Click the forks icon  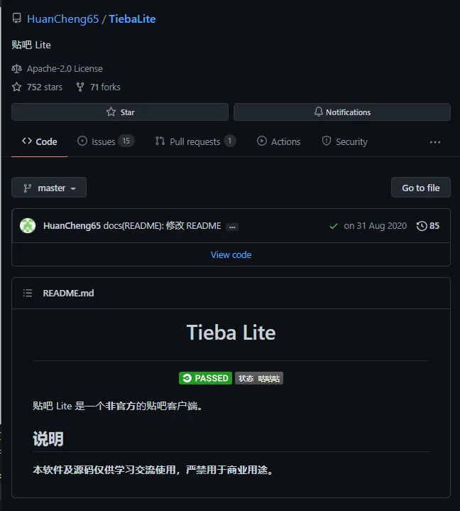pos(80,87)
